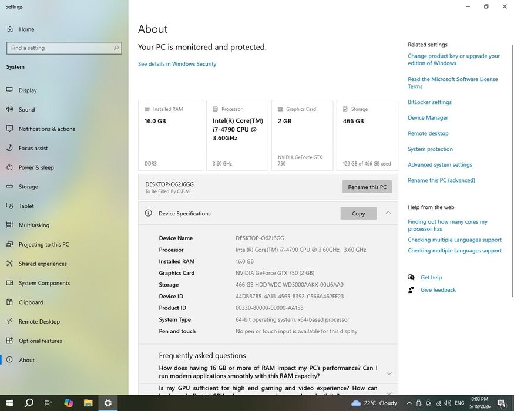
Task: Click the Give feedback link
Action: click(x=438, y=289)
